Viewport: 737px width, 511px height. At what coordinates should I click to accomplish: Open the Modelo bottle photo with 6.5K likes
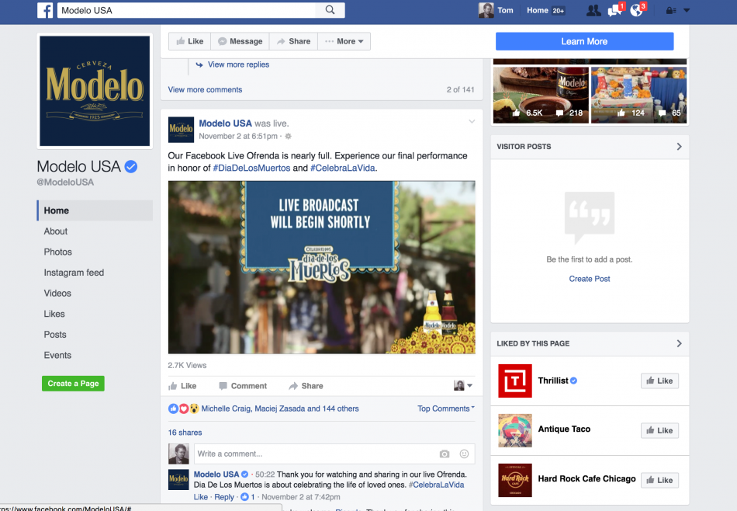pos(541,95)
